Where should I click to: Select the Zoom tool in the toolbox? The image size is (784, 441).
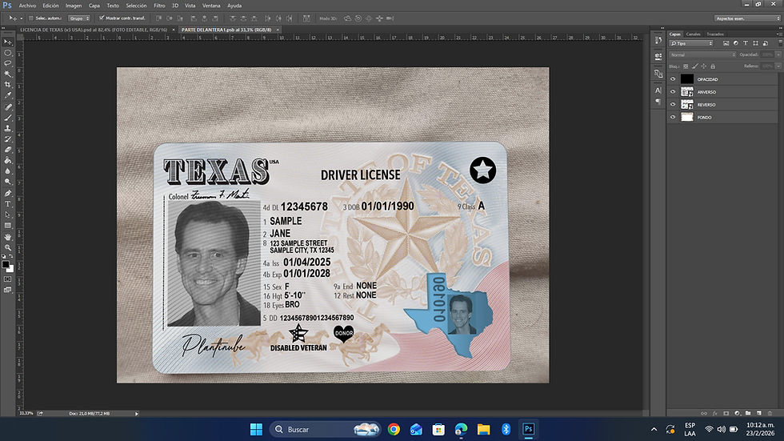[7, 247]
